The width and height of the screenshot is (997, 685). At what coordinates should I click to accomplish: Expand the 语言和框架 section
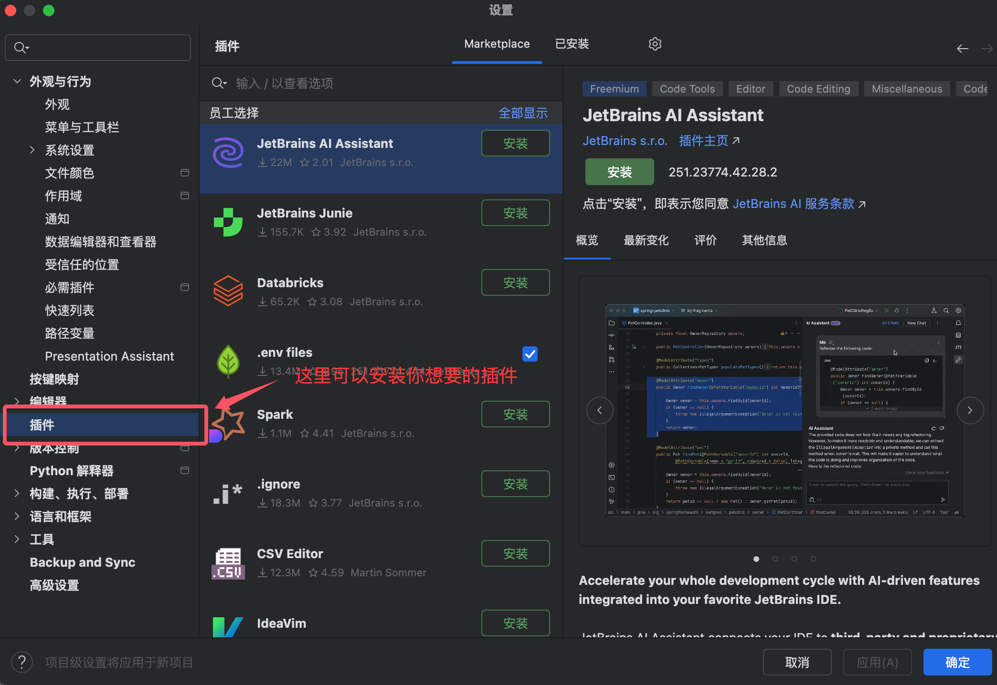tap(17, 517)
